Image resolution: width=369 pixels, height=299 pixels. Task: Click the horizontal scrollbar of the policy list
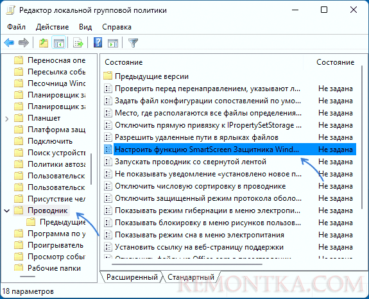tap(187, 264)
